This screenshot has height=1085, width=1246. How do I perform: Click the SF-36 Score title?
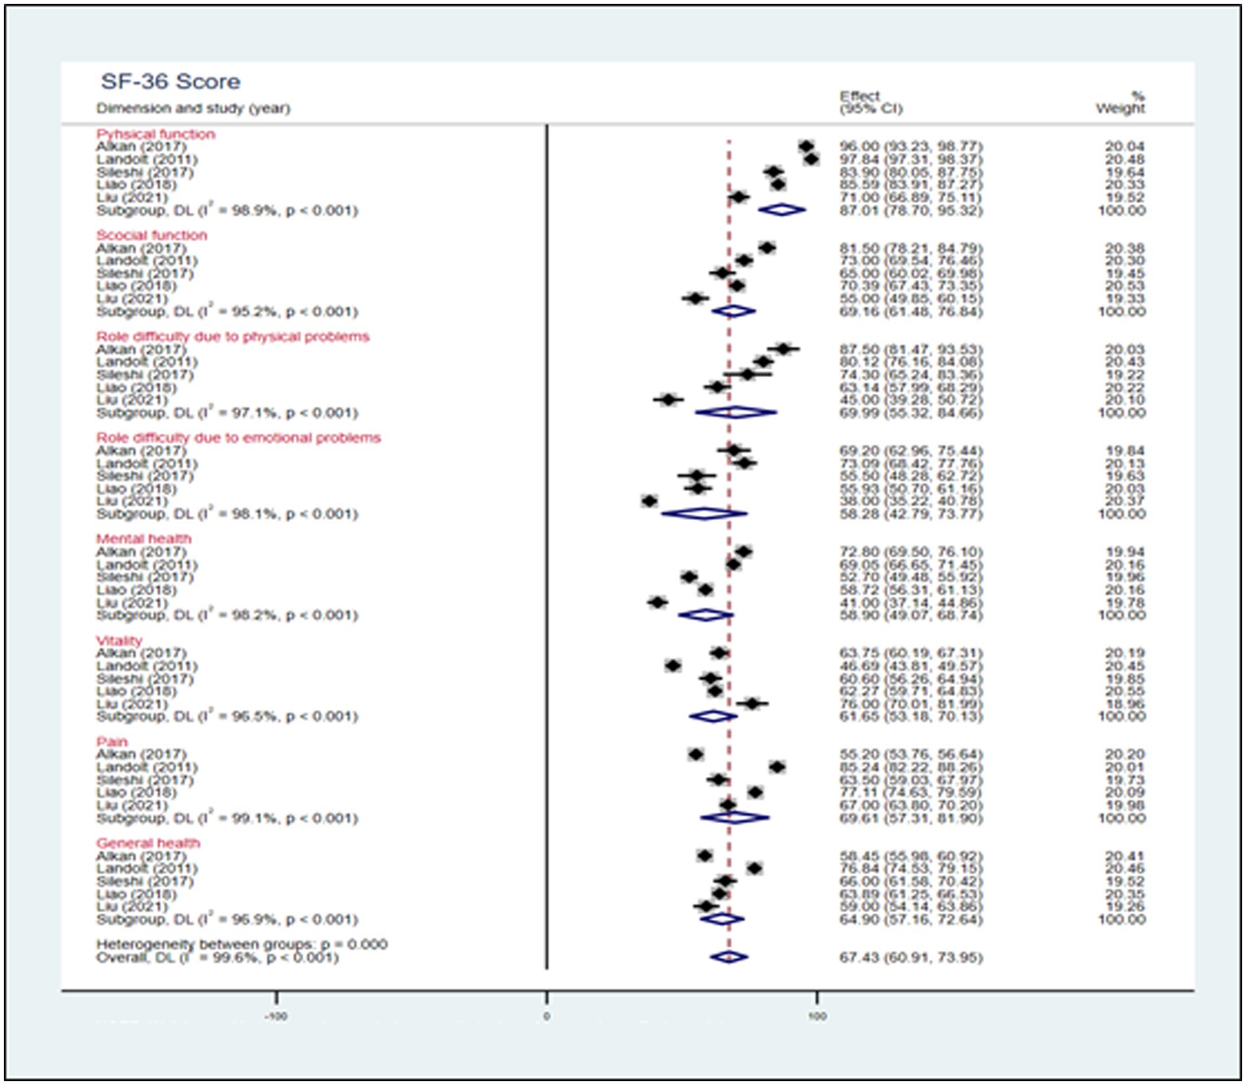[170, 82]
